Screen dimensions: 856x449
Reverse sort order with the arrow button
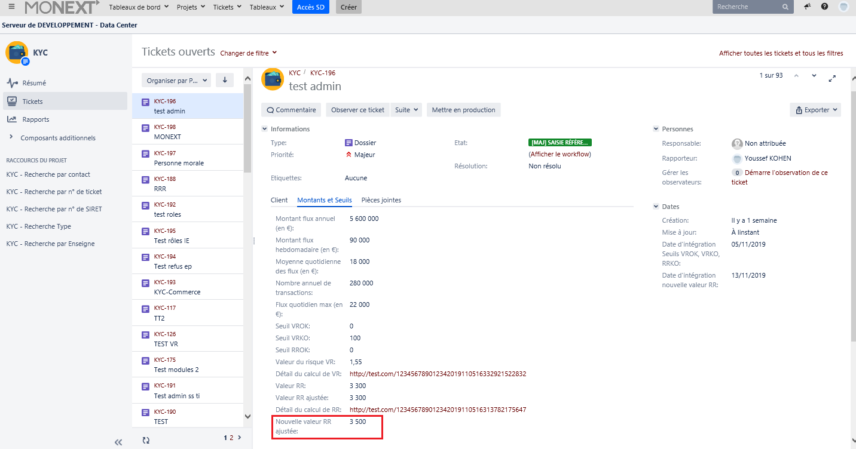point(225,80)
